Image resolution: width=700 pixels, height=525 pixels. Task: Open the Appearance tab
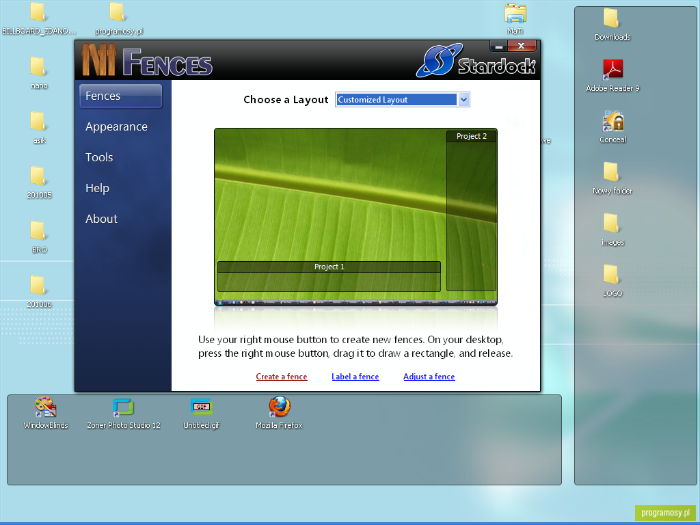116,126
